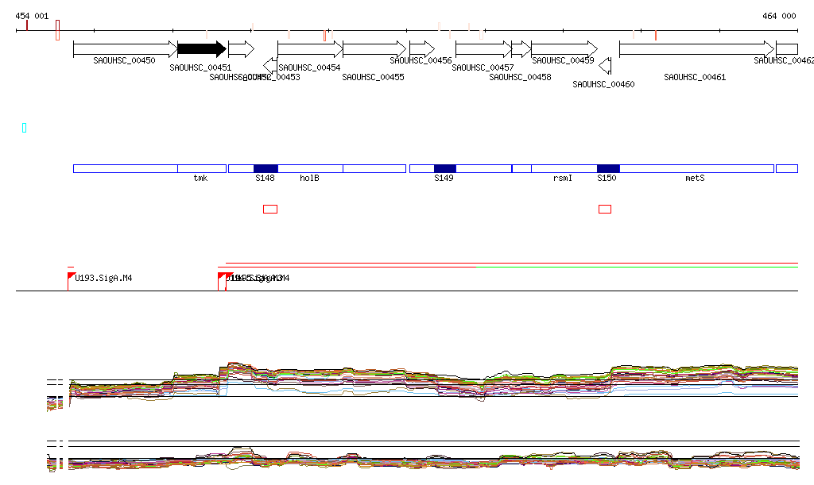The image size is (814, 485).
Task: Select the filled blue S149 segment
Action: click(x=445, y=168)
